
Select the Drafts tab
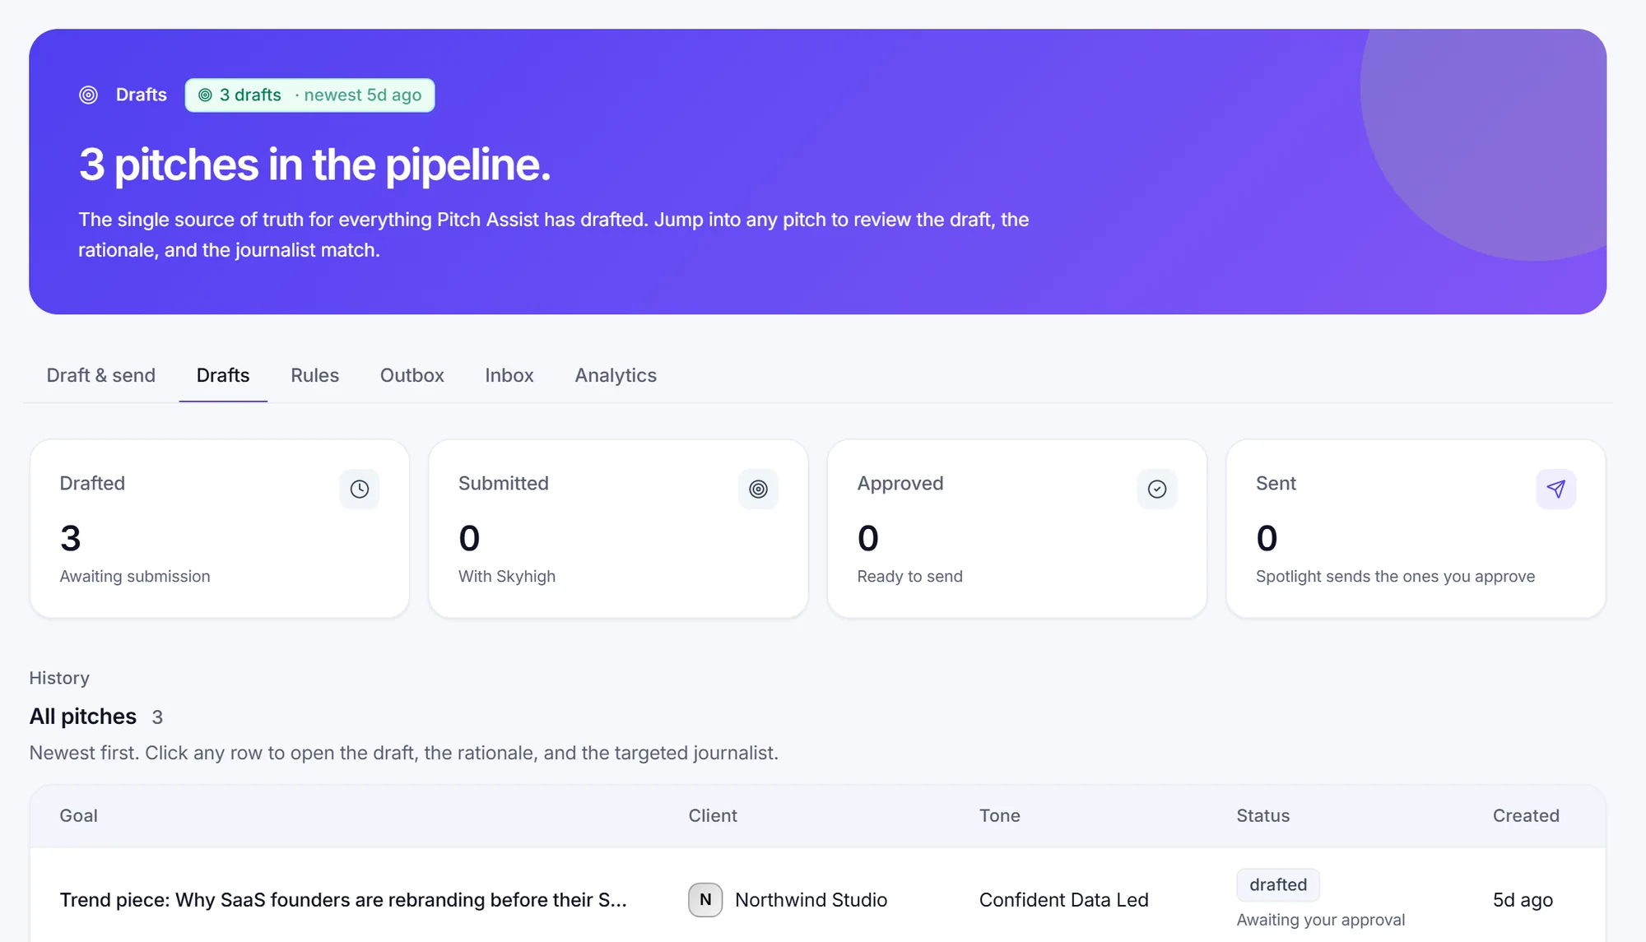tap(223, 375)
